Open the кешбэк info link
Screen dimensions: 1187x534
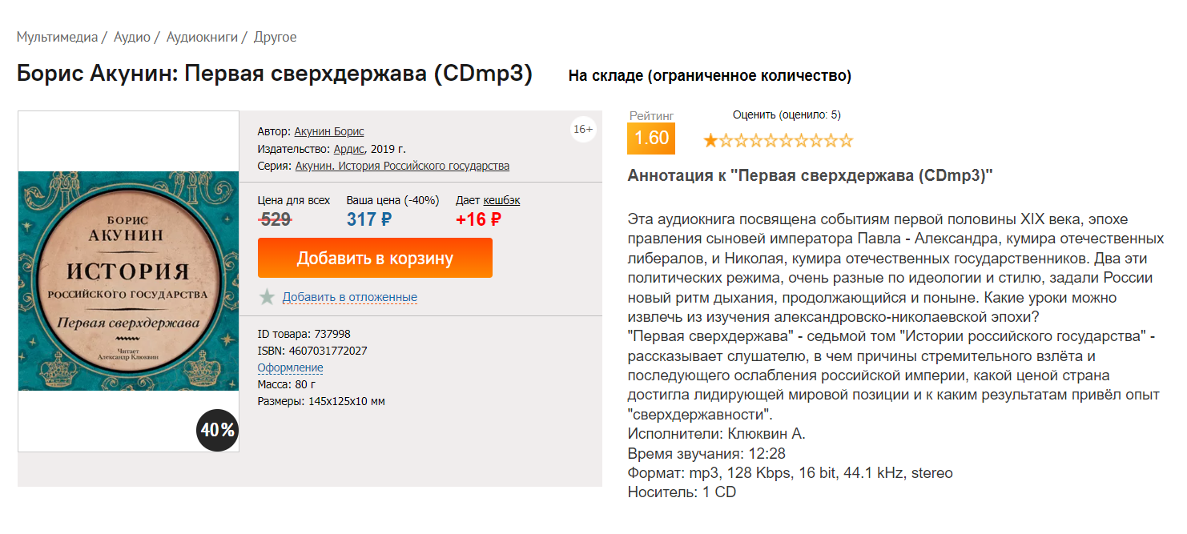(501, 200)
